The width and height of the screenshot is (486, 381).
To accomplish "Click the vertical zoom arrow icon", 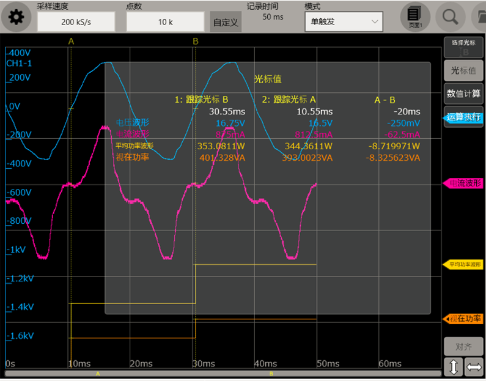I will pos(453,367).
